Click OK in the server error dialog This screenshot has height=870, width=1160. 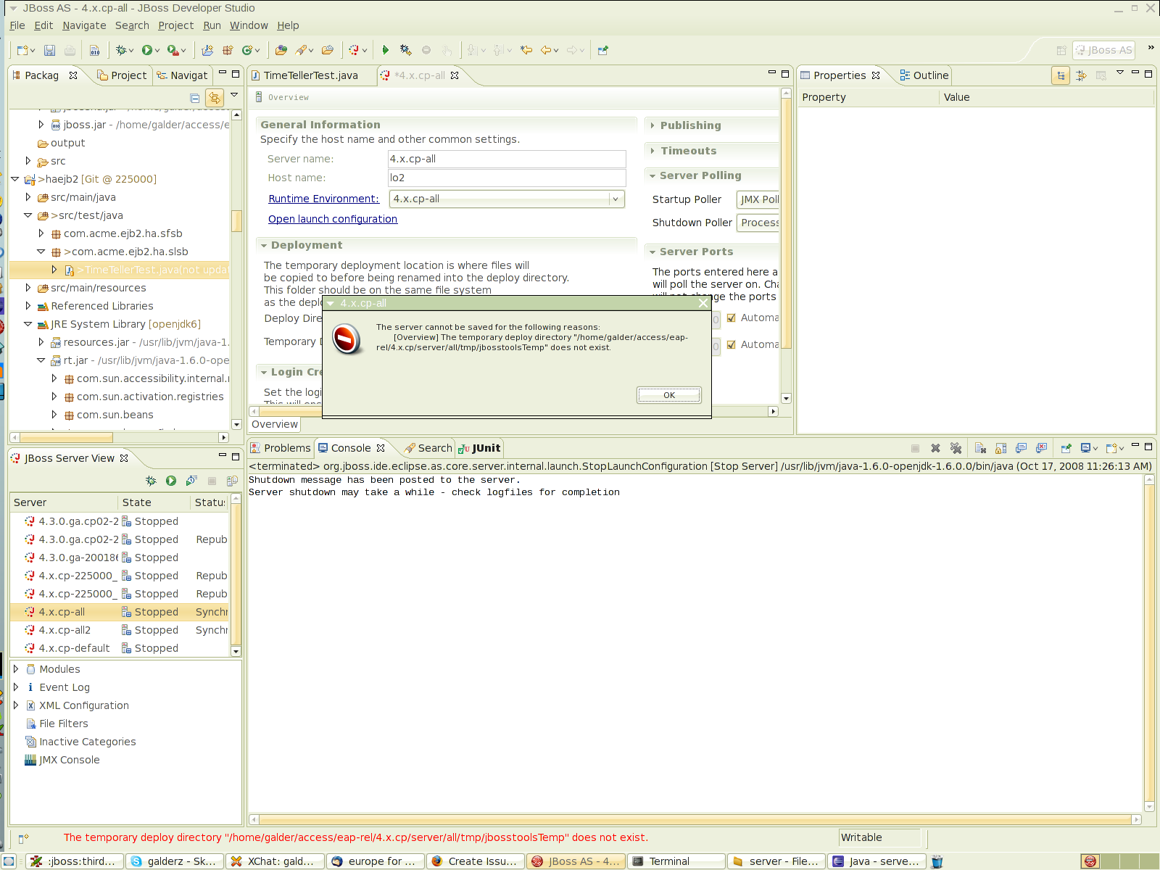point(668,395)
